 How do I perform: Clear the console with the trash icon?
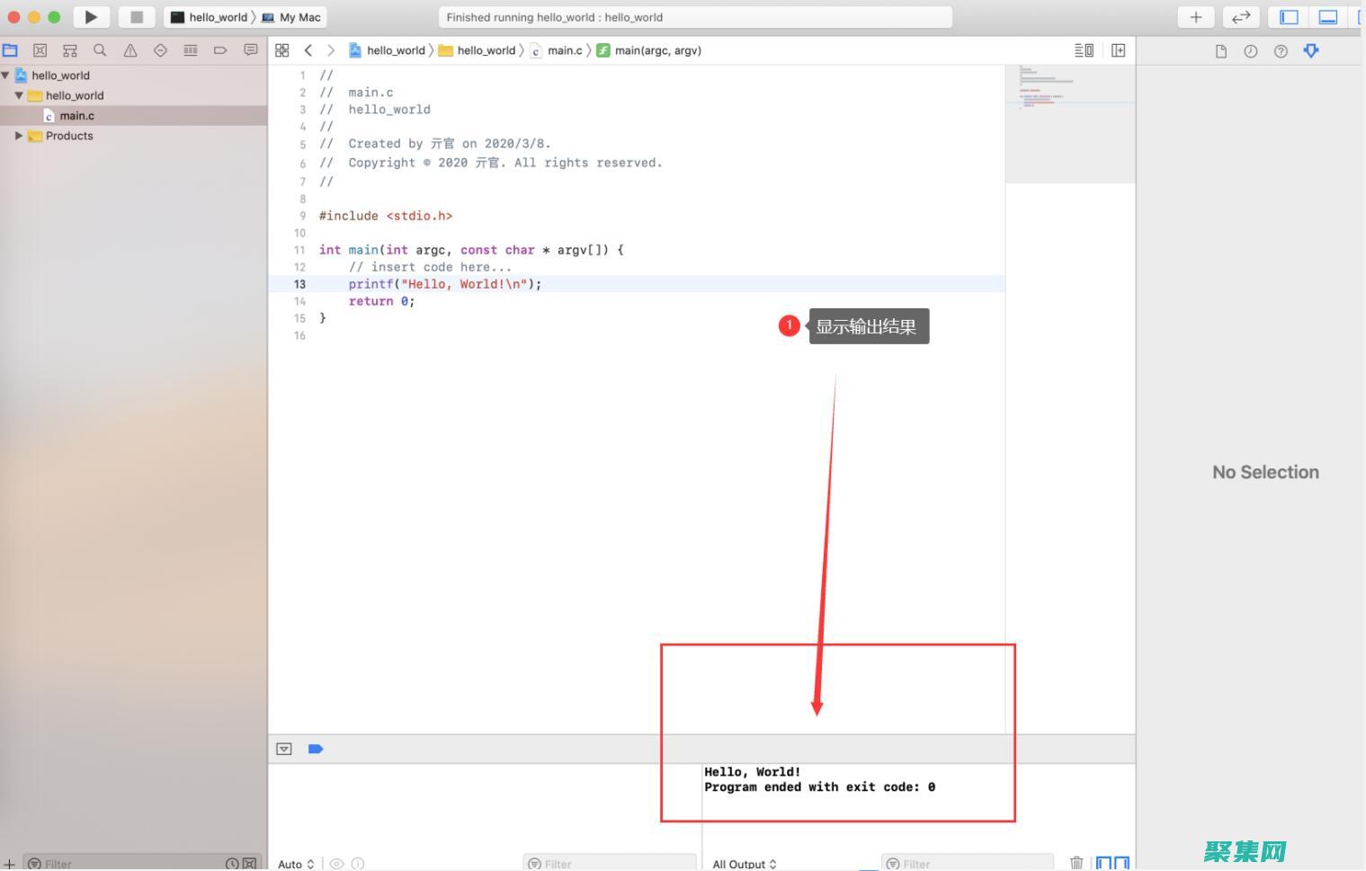pyautogui.click(x=1076, y=862)
